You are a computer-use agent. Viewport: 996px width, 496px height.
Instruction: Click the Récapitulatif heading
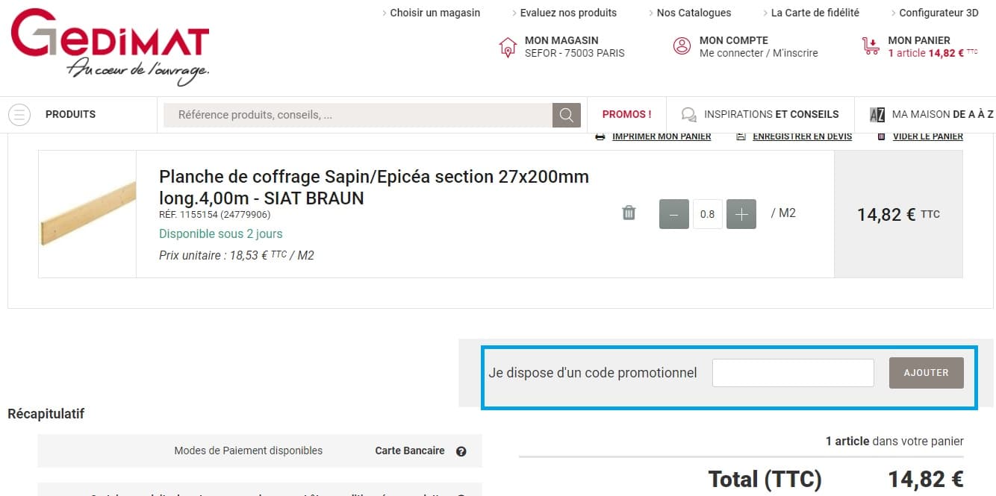pos(46,413)
